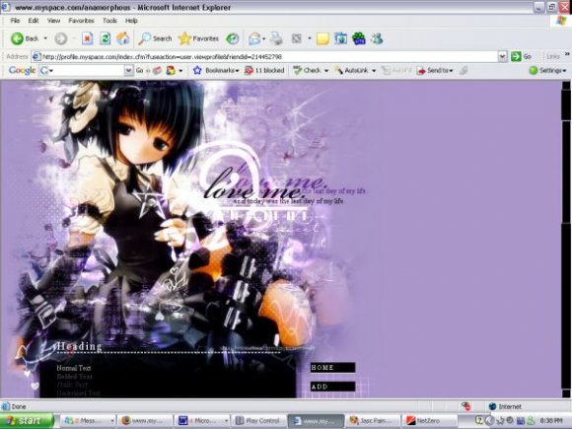Switch to the Messenger taskbar button

(88, 420)
